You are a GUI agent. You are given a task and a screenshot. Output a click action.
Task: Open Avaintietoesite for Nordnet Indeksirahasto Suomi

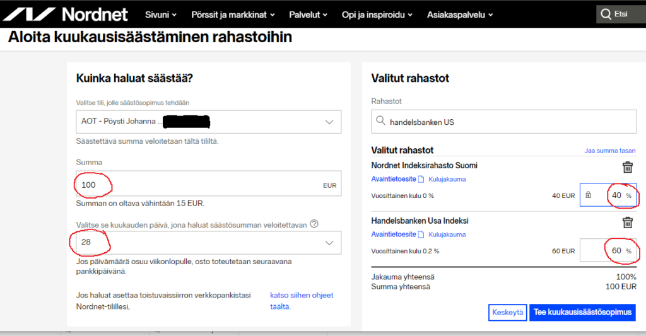[394, 179]
